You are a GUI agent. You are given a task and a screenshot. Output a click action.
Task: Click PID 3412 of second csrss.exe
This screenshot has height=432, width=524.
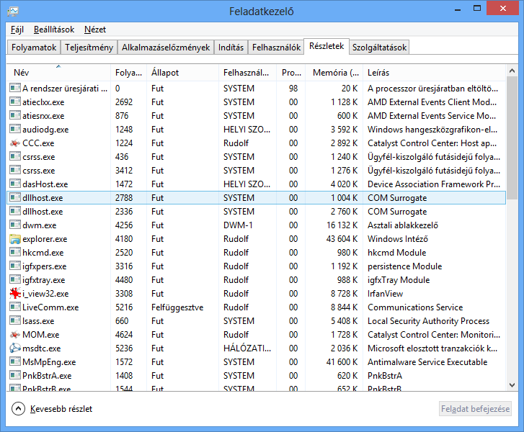[x=124, y=171]
